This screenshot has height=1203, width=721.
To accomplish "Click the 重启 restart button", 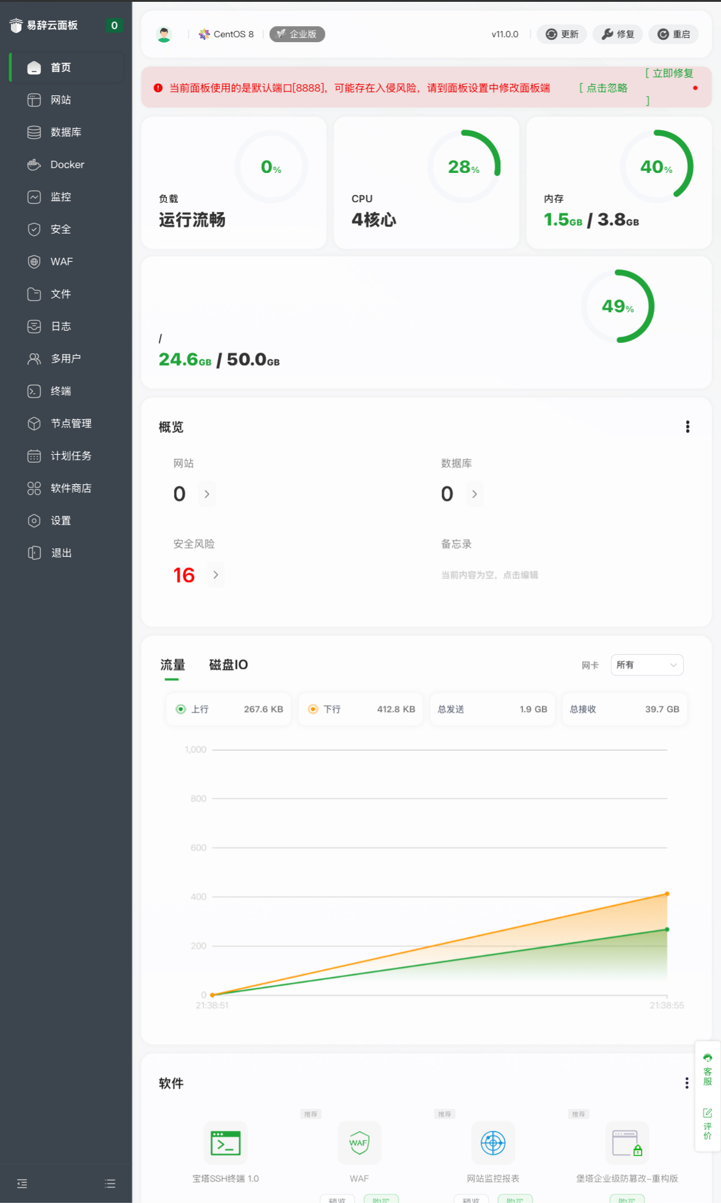I will pos(673,35).
